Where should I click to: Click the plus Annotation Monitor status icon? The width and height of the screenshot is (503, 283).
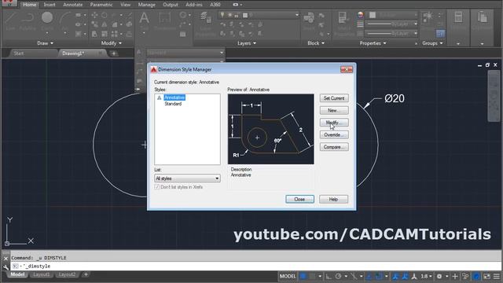tap(454, 276)
